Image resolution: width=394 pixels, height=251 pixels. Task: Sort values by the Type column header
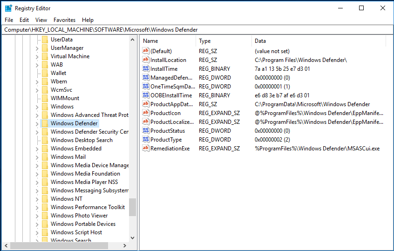click(224, 41)
